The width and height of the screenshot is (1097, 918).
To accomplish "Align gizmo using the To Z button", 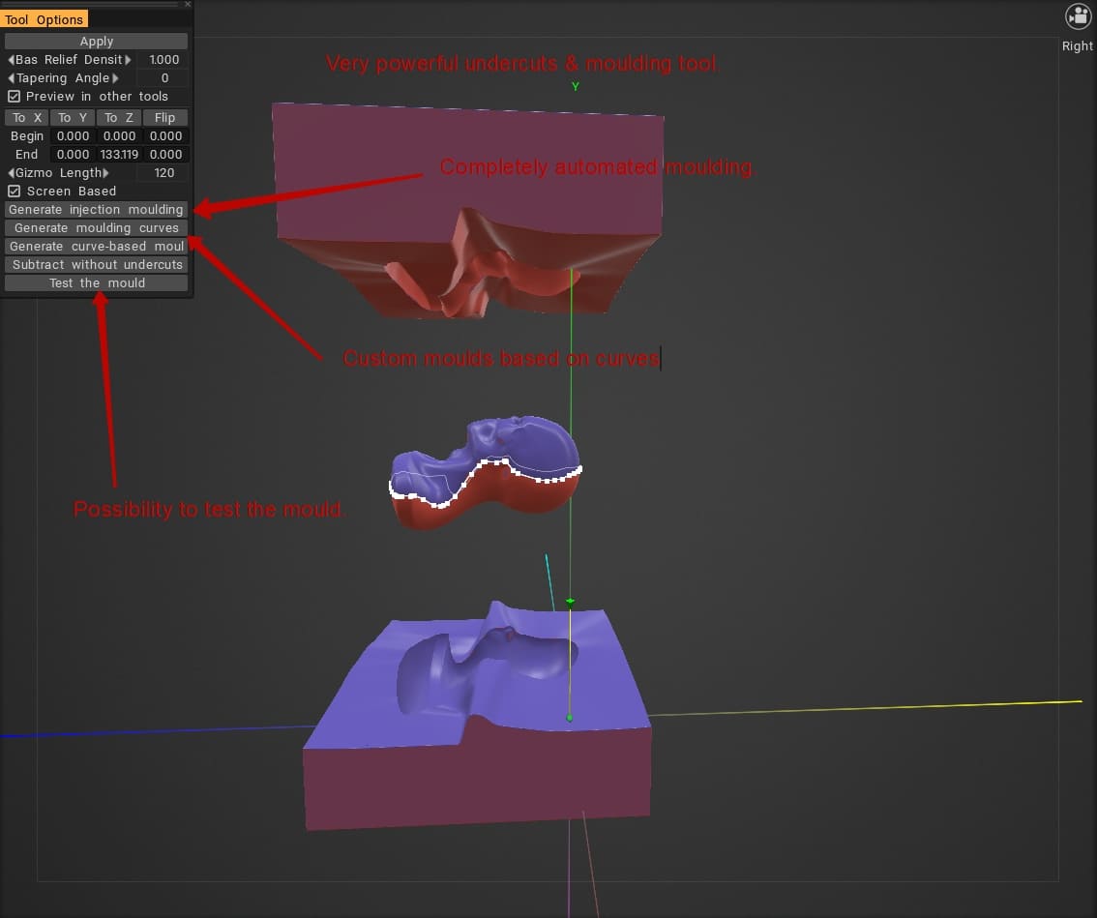I will 118,117.
